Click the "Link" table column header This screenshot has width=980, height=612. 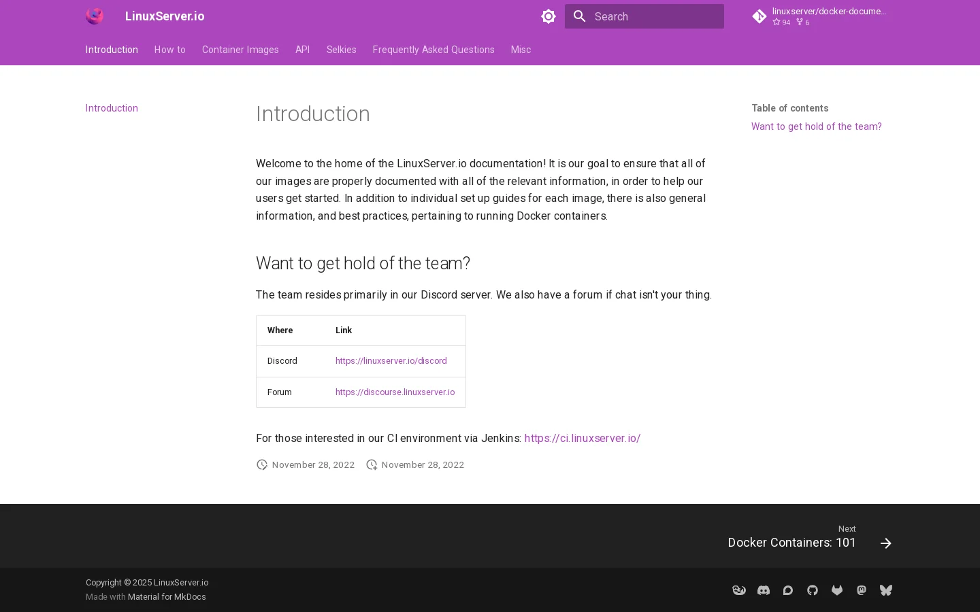click(x=344, y=330)
